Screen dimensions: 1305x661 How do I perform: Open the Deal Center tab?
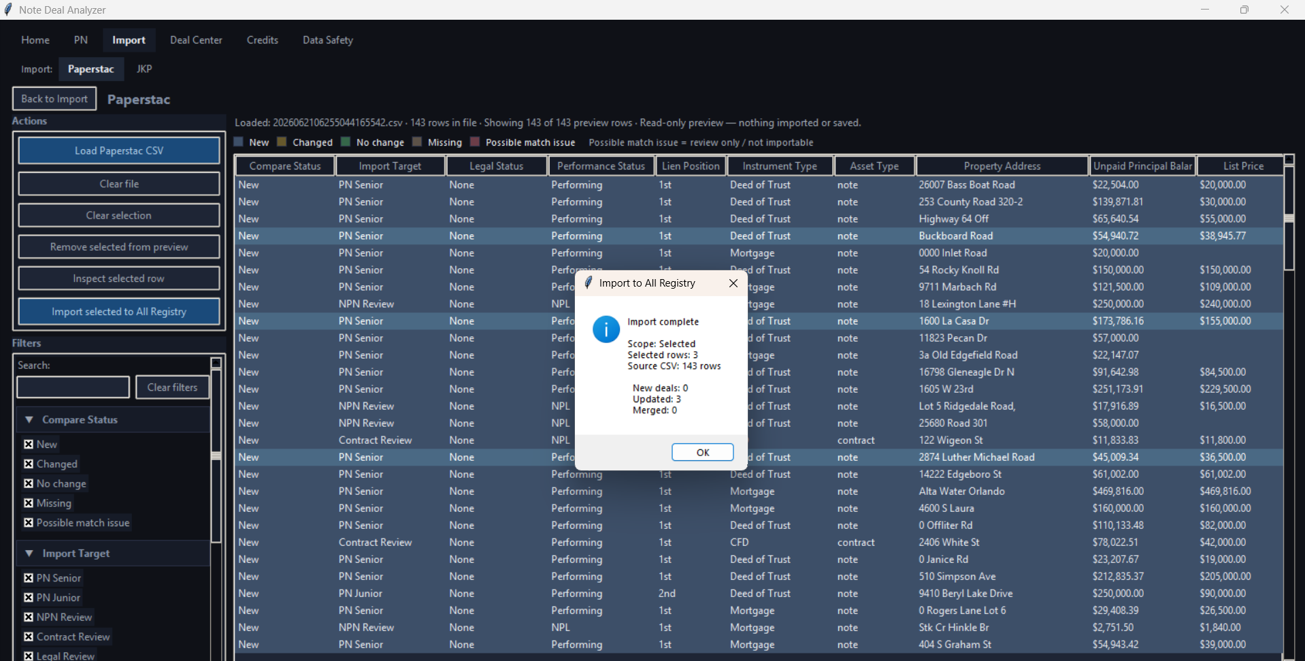pyautogui.click(x=196, y=40)
